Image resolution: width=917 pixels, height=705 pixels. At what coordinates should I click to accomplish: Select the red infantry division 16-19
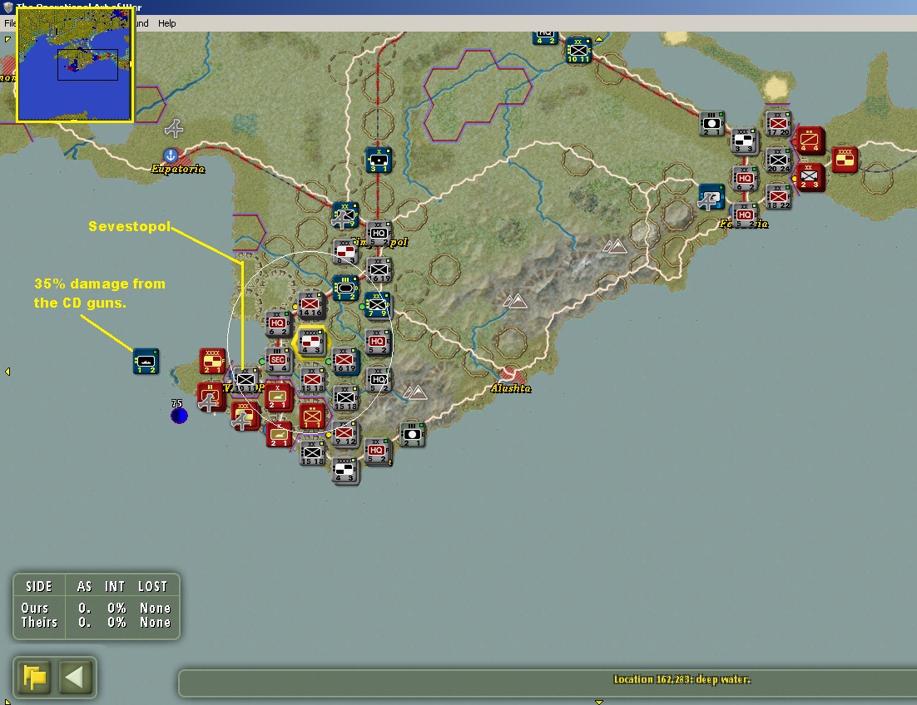pos(345,360)
